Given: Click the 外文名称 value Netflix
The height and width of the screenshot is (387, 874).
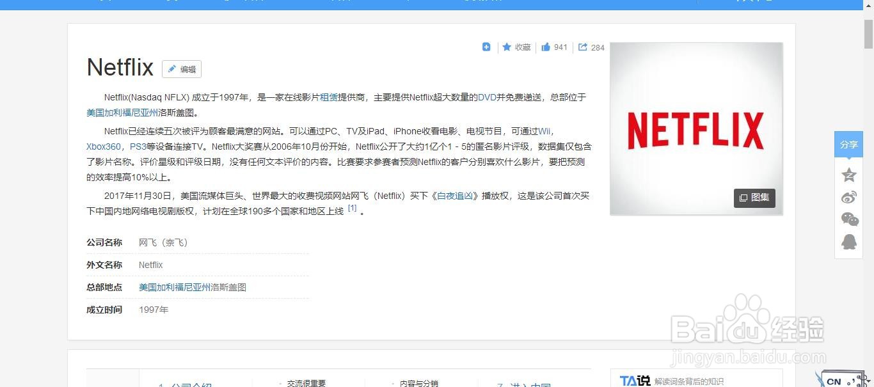Looking at the screenshot, I should (x=151, y=265).
